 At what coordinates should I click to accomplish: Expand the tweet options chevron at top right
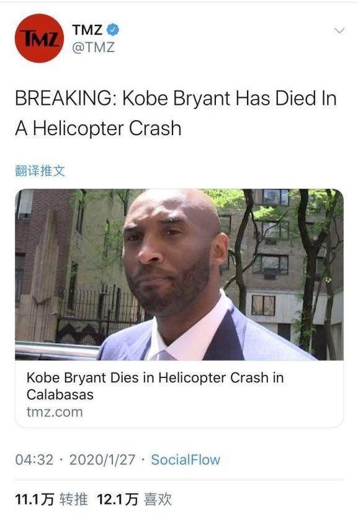coord(339,31)
